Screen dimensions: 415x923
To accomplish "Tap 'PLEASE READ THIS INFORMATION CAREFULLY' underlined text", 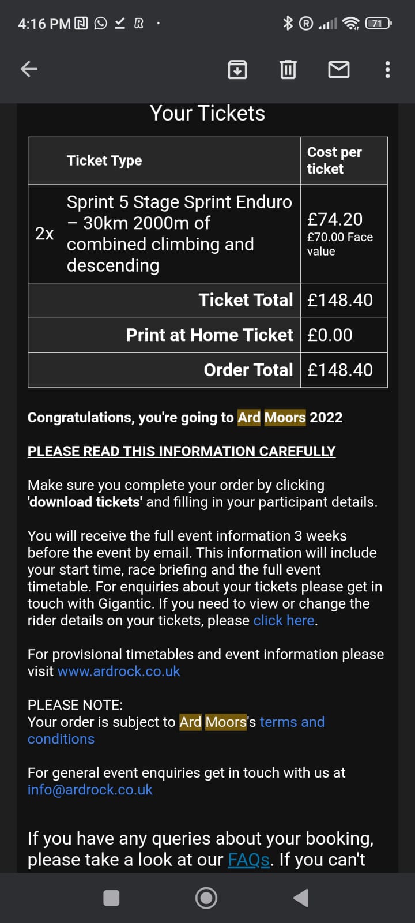I will [182, 451].
